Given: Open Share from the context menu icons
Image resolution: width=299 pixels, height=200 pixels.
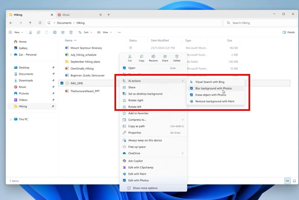Looking at the screenshot, I should point(165,58).
